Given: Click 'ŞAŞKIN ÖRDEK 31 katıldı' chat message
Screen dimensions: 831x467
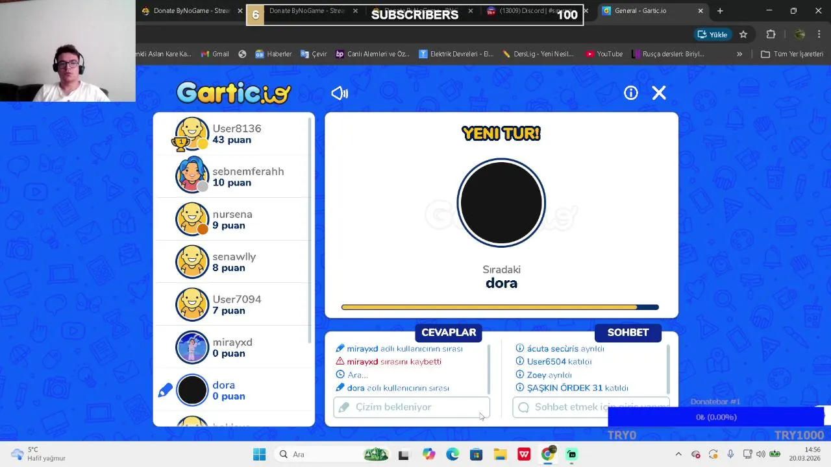Looking at the screenshot, I should point(571,388).
